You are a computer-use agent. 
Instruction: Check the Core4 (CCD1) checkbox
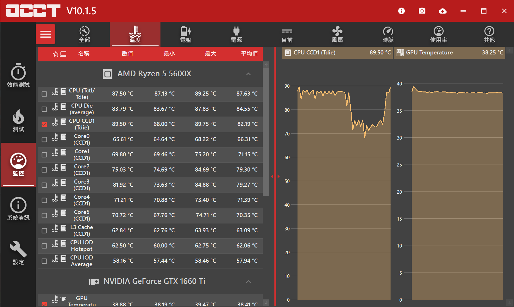point(44,200)
